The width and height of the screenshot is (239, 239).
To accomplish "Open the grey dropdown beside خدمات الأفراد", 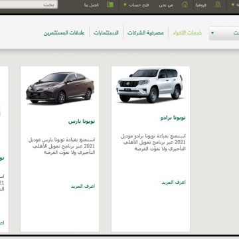I will click(x=224, y=33).
